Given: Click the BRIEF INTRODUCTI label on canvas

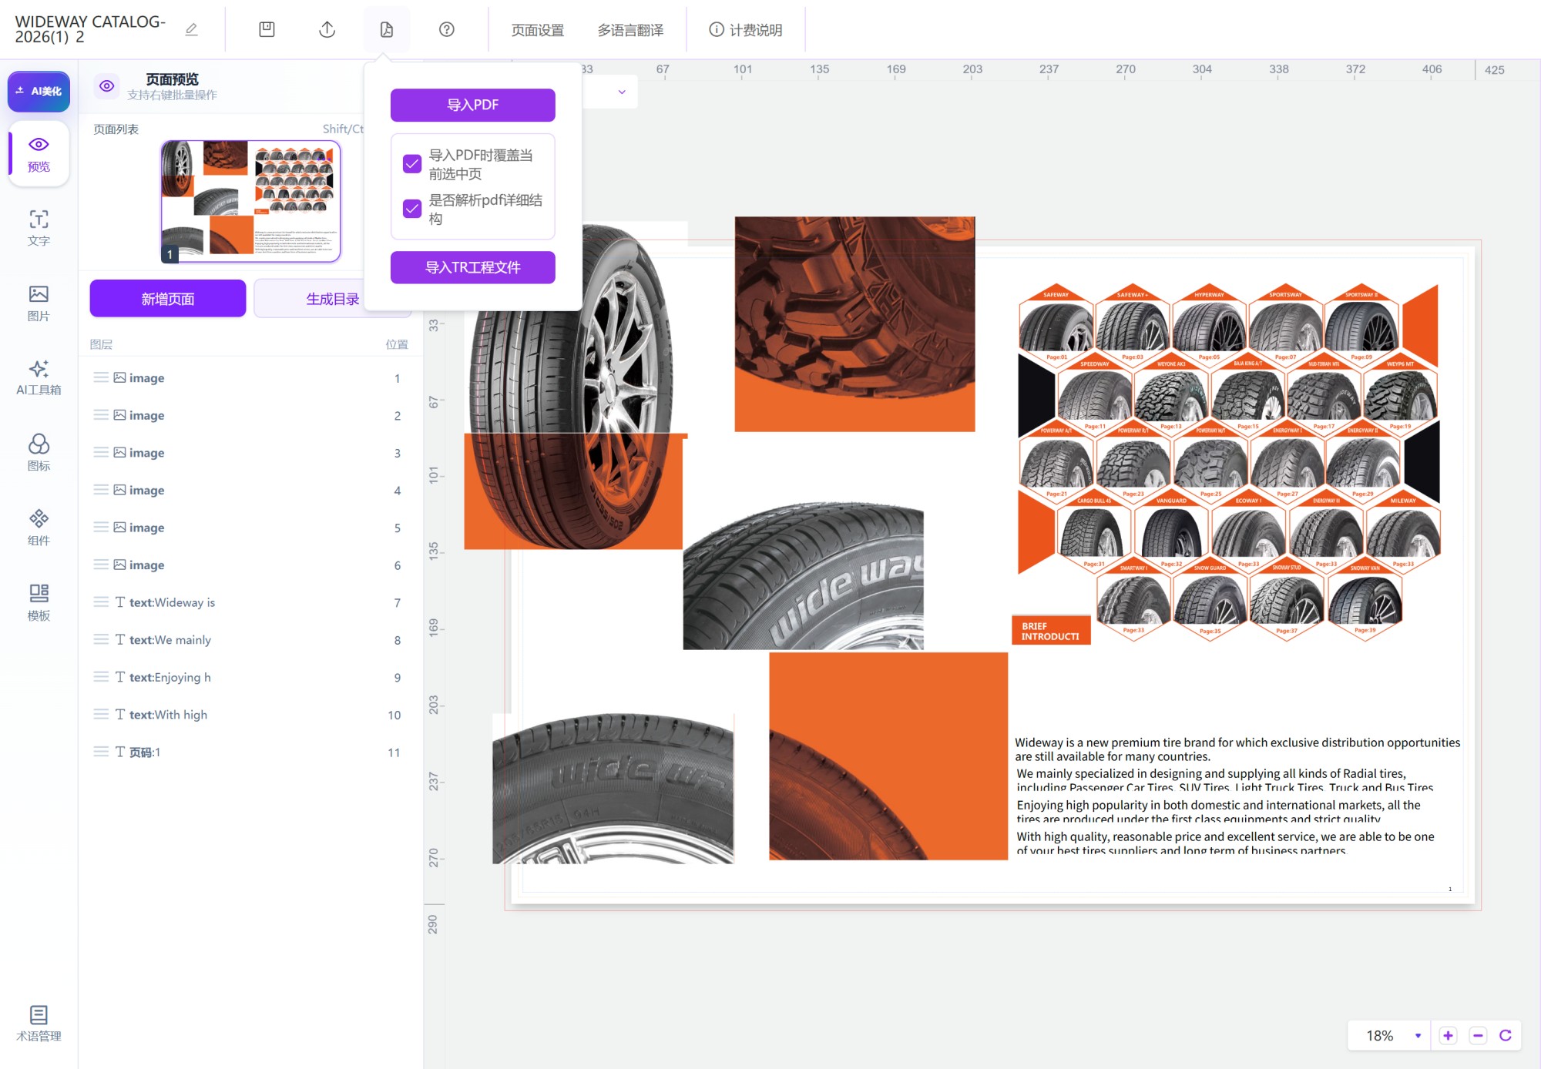Looking at the screenshot, I should point(1051,631).
